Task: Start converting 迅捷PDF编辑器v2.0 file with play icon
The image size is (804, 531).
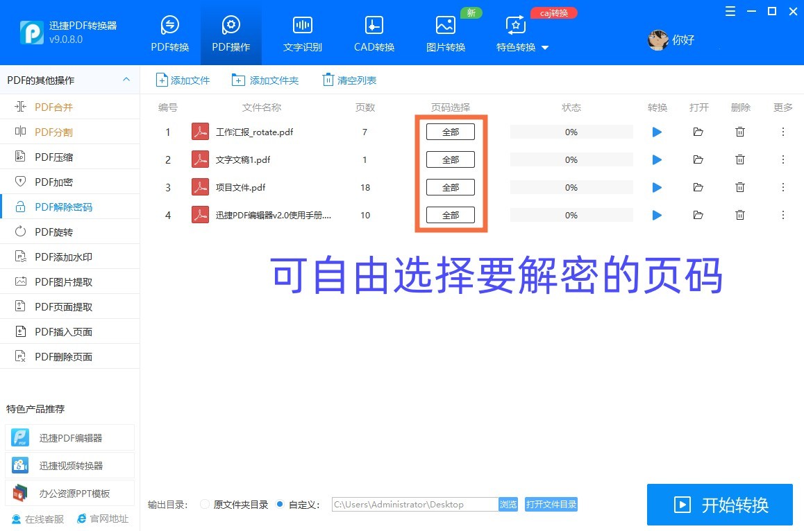Action: coord(657,215)
